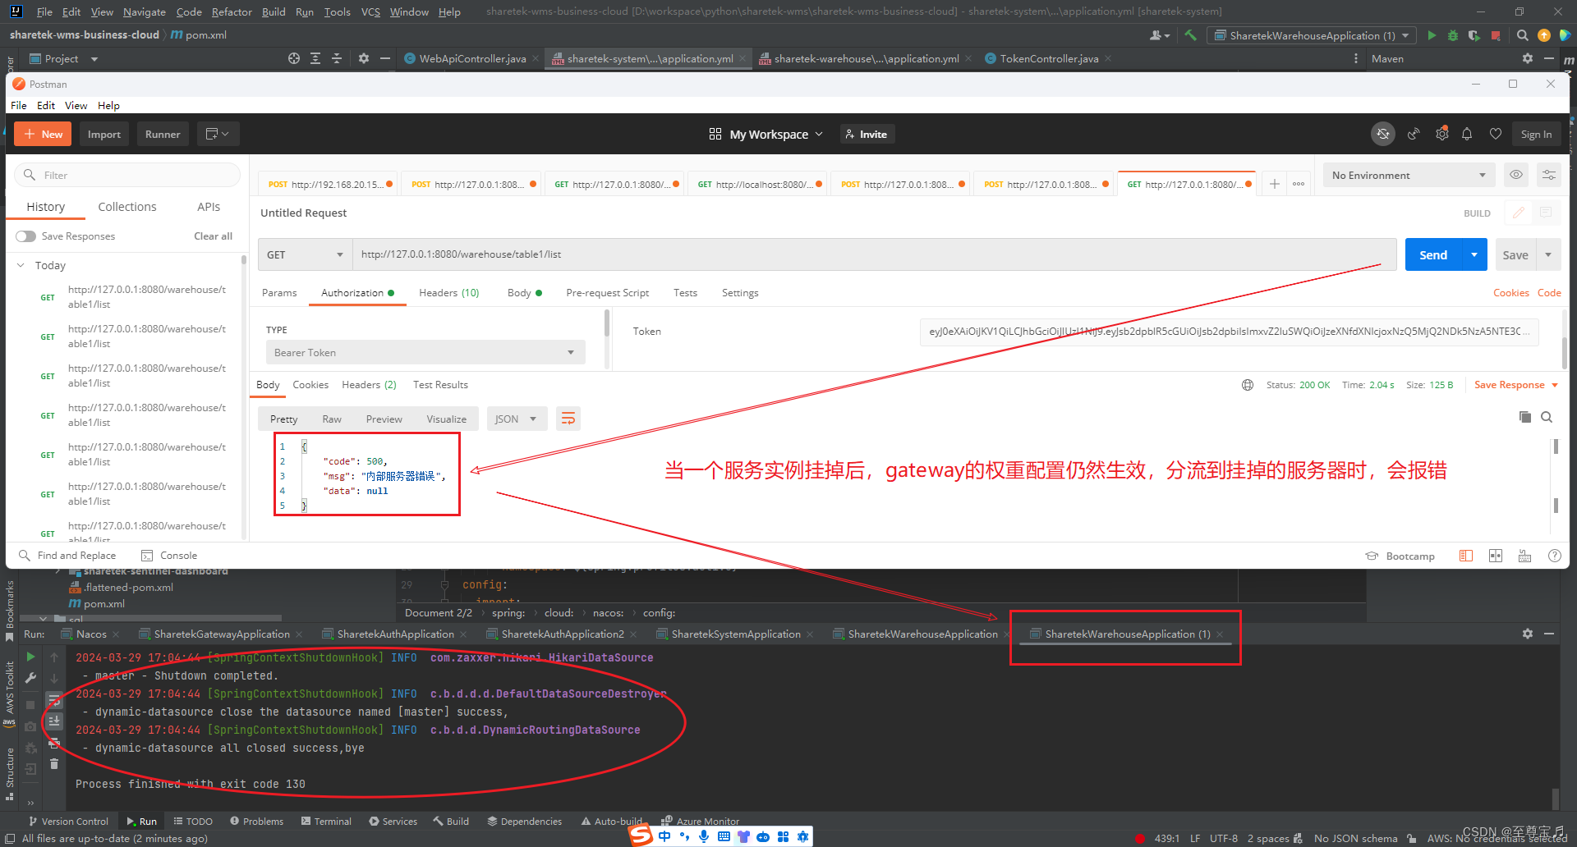
Task: Rerun the process from the Run panel icon
Action: (30, 657)
